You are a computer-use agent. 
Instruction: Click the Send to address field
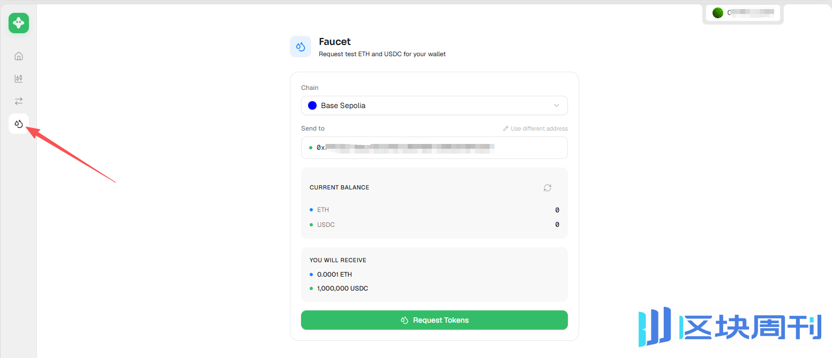click(x=434, y=148)
